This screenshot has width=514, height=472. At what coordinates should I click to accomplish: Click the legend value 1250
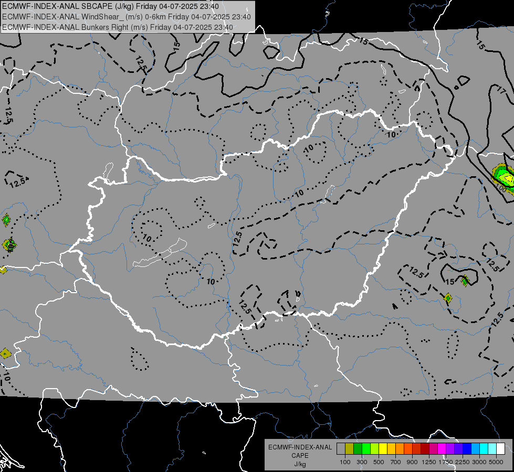point(429,462)
